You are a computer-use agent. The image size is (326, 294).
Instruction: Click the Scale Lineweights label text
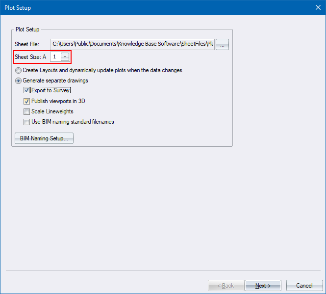(52, 111)
